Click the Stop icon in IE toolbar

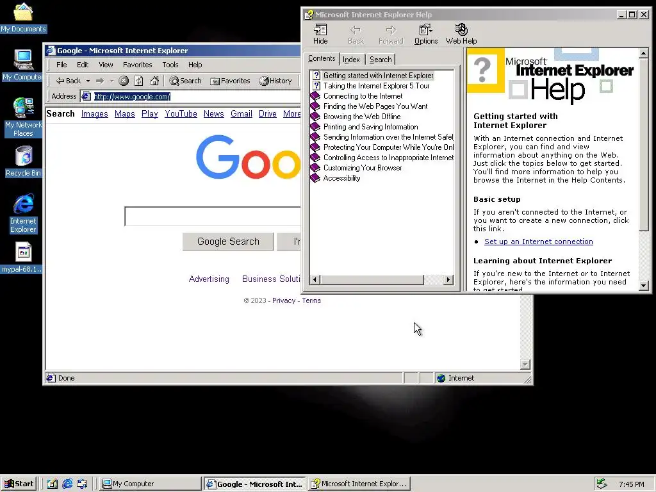pos(124,81)
